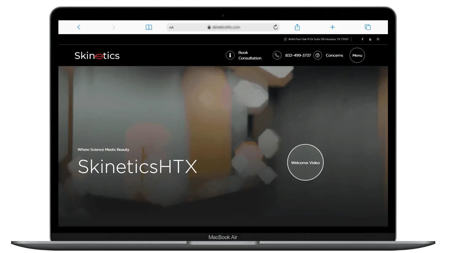Screen dimensions: 454x253
Task: Open the Facebook social icon
Action: [362, 39]
